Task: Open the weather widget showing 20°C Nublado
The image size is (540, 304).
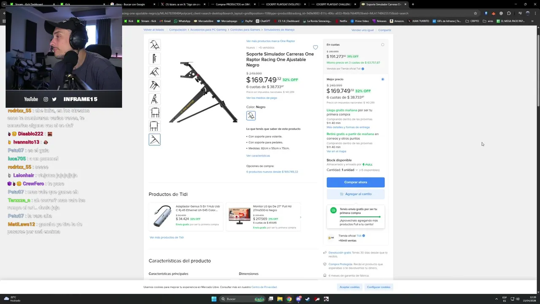Action: 12,299
